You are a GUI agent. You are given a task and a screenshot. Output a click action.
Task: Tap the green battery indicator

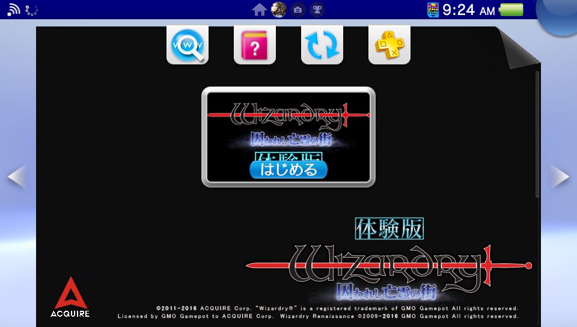click(x=511, y=10)
